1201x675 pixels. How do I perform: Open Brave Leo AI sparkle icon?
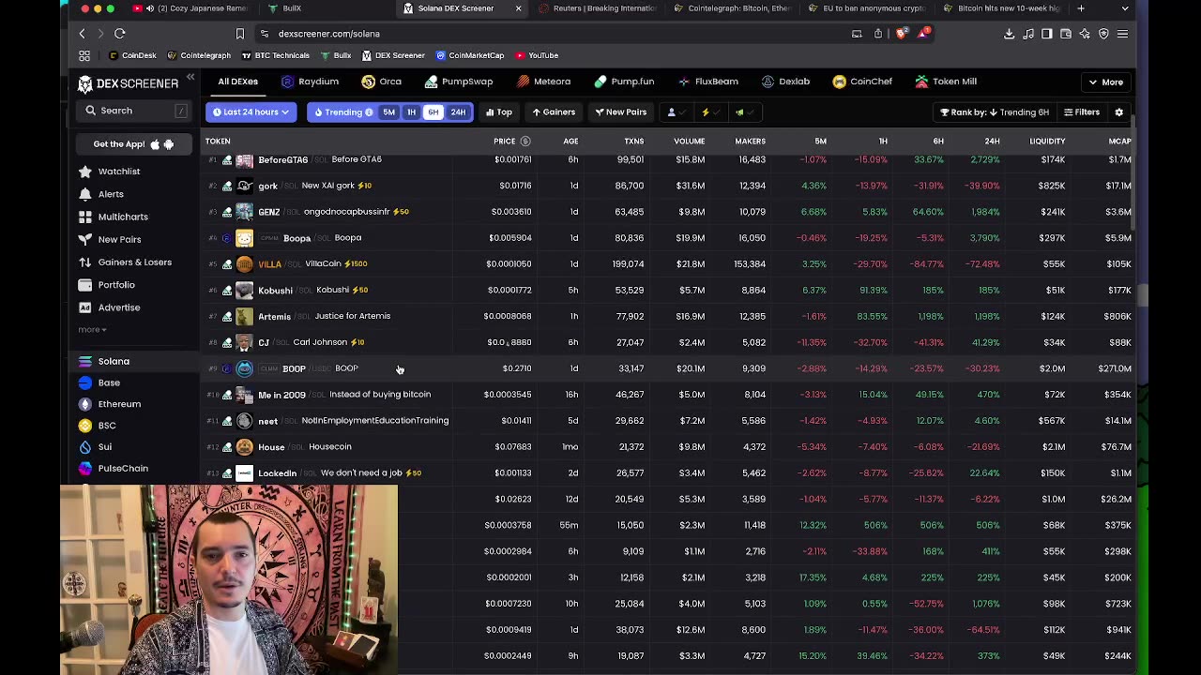click(1085, 34)
